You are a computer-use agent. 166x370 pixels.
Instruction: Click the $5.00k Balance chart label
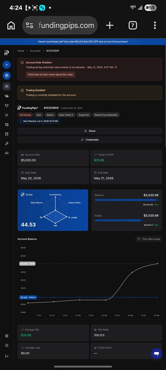point(28,297)
